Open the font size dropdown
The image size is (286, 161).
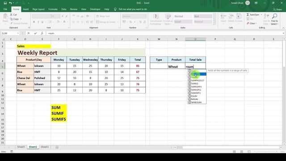(59, 16)
